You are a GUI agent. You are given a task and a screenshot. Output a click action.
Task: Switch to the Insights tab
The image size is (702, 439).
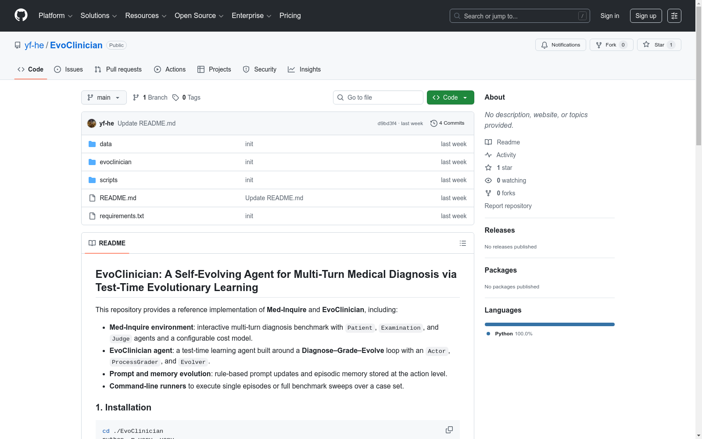point(304,69)
